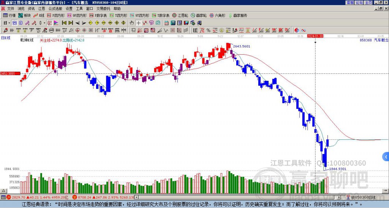Click the 出局线=2142.8 label

coord(73,40)
